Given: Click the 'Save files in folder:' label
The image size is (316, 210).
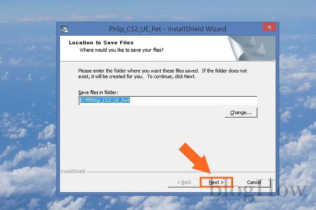Looking at the screenshot, I should click(x=98, y=92).
